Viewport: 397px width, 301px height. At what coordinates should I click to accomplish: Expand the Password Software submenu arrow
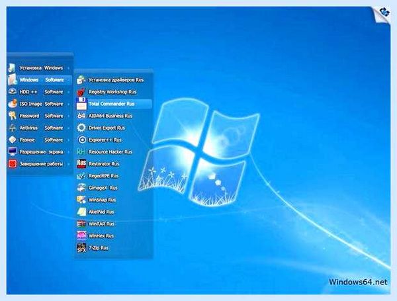coord(68,116)
